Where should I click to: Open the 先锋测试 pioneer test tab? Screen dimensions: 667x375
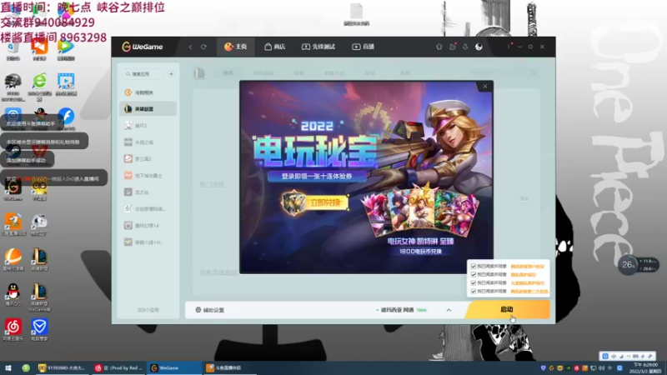(x=318, y=47)
